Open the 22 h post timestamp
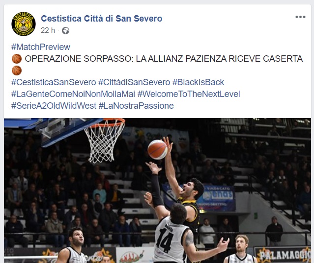Screen dimensions: 314x263 tap(48, 30)
